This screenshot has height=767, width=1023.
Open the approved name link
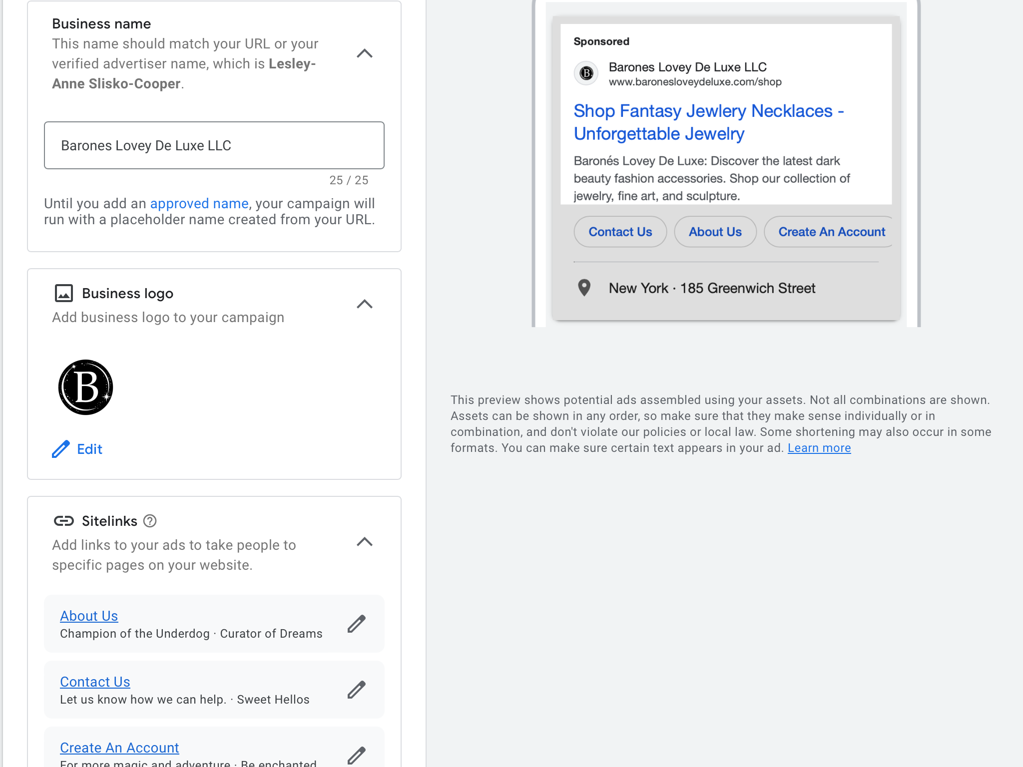point(199,203)
